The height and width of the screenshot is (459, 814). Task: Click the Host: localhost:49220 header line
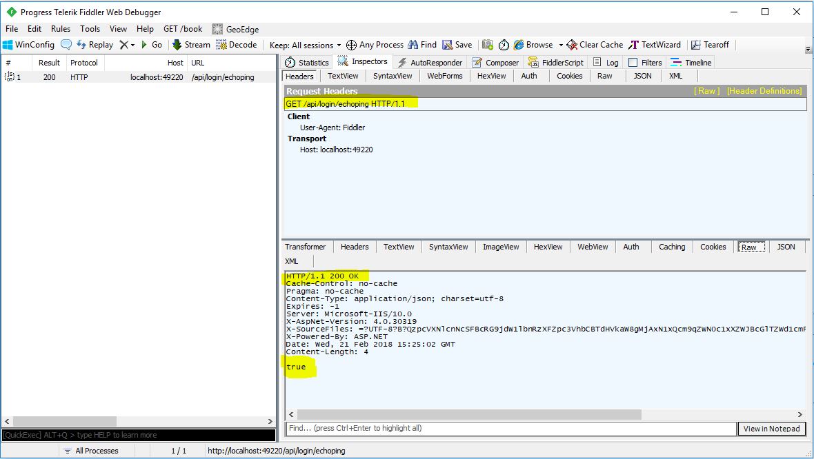click(x=337, y=150)
